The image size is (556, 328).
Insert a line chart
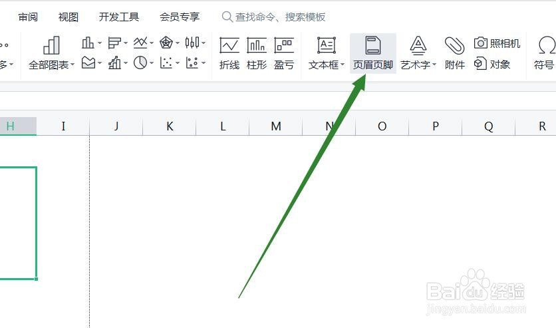coord(140,43)
